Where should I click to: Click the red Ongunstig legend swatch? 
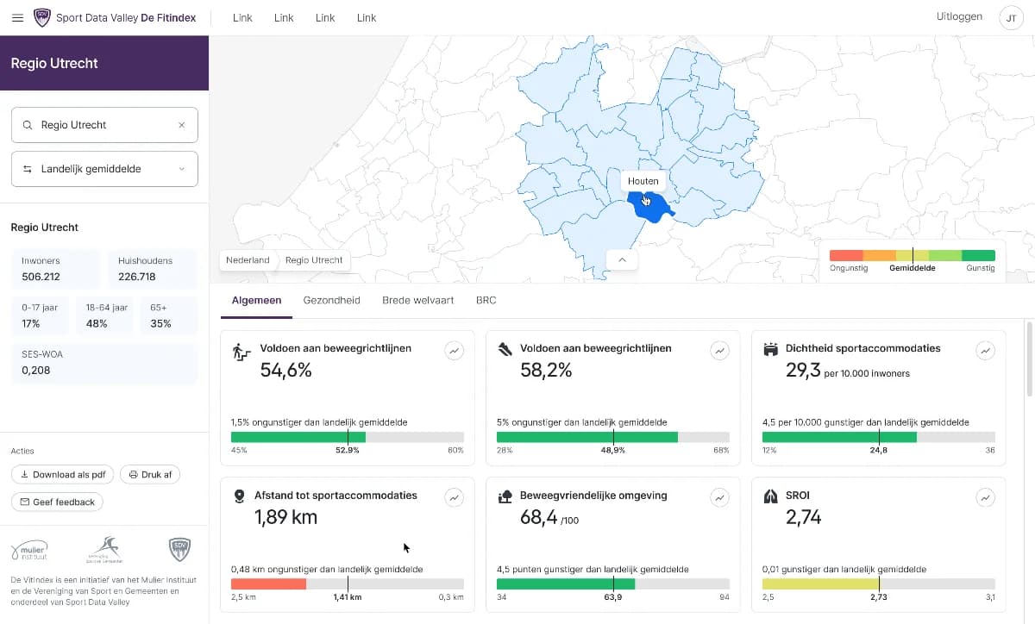click(x=846, y=256)
